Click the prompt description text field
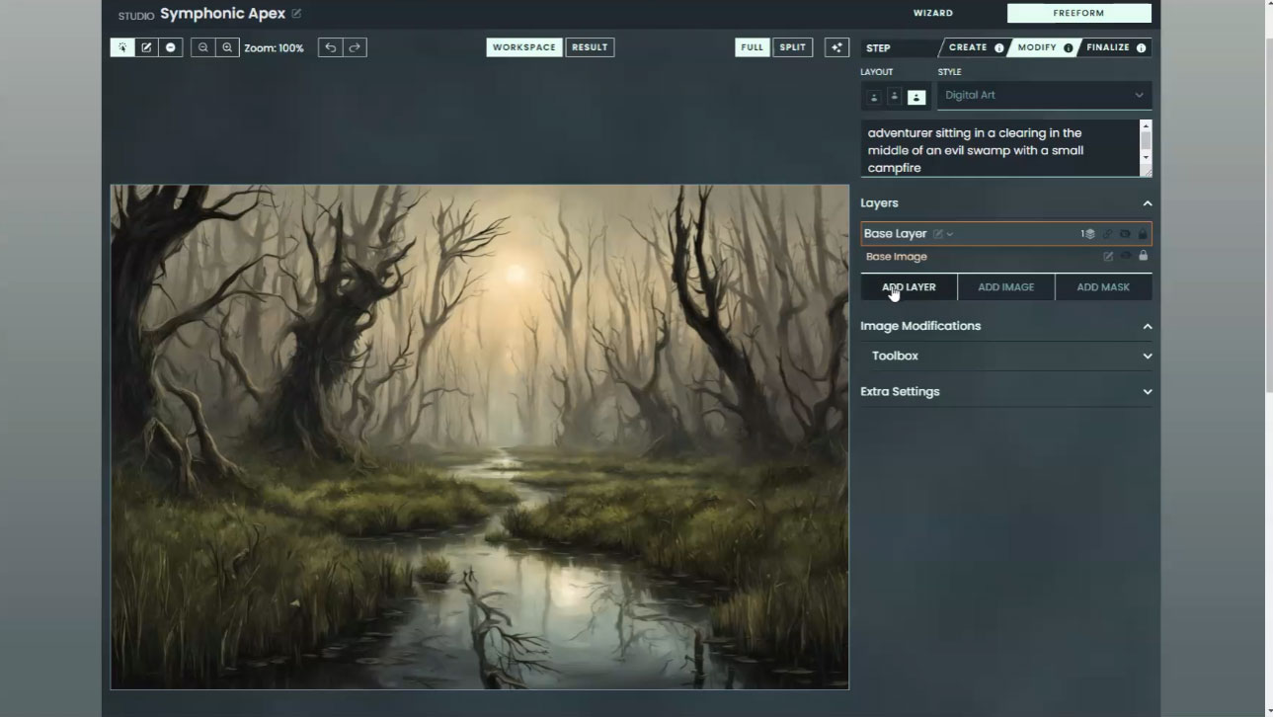This screenshot has width=1273, height=717. 999,149
